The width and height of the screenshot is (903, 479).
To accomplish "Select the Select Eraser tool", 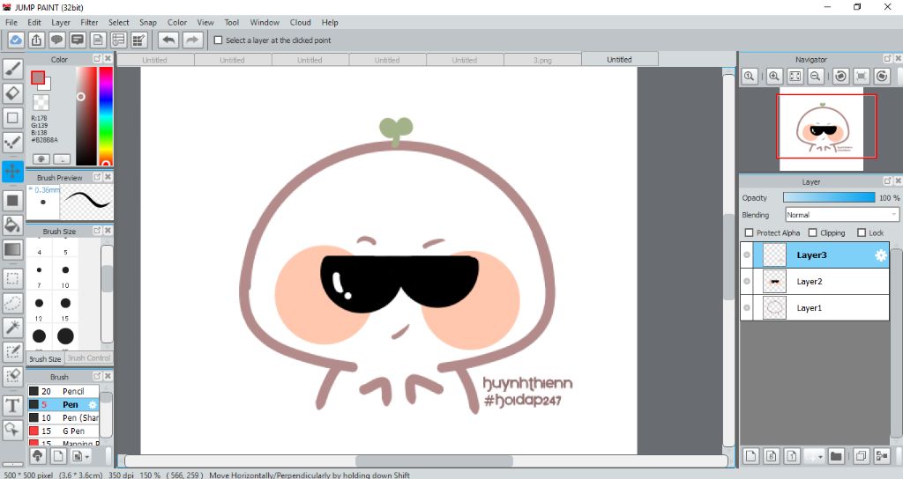I will pos(12,376).
